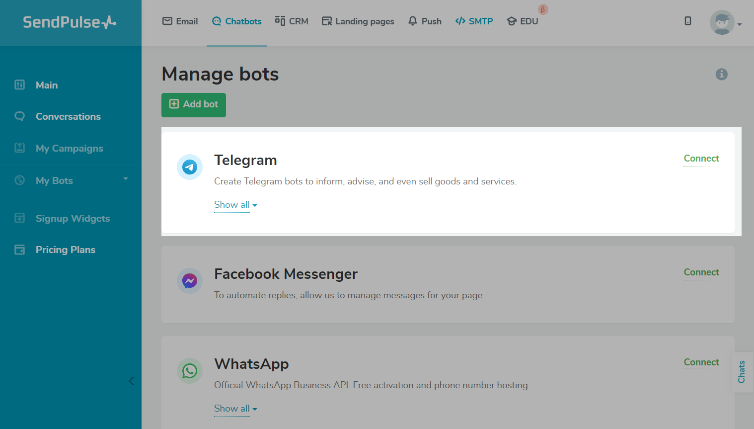Image resolution: width=754 pixels, height=429 pixels.
Task: Click the Facebook Messenger heading
Action: click(286, 274)
